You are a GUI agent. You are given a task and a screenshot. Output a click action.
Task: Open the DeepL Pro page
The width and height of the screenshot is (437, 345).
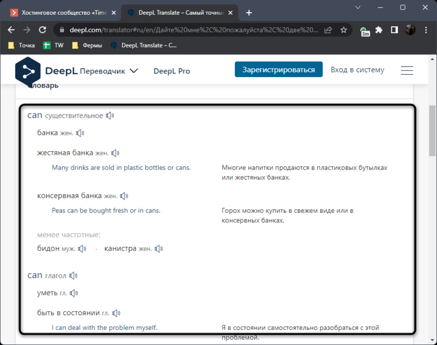[x=171, y=71]
